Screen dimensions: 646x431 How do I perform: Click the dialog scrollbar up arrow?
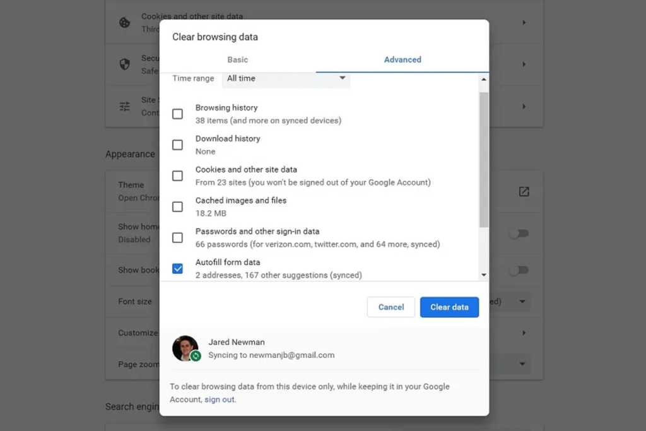tap(484, 79)
